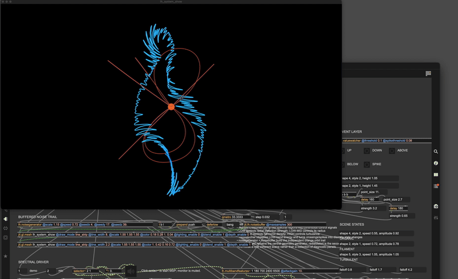
Task: Trigger scene 'shape 4, style 2, speed 0.55' message
Action: [x=376, y=233]
